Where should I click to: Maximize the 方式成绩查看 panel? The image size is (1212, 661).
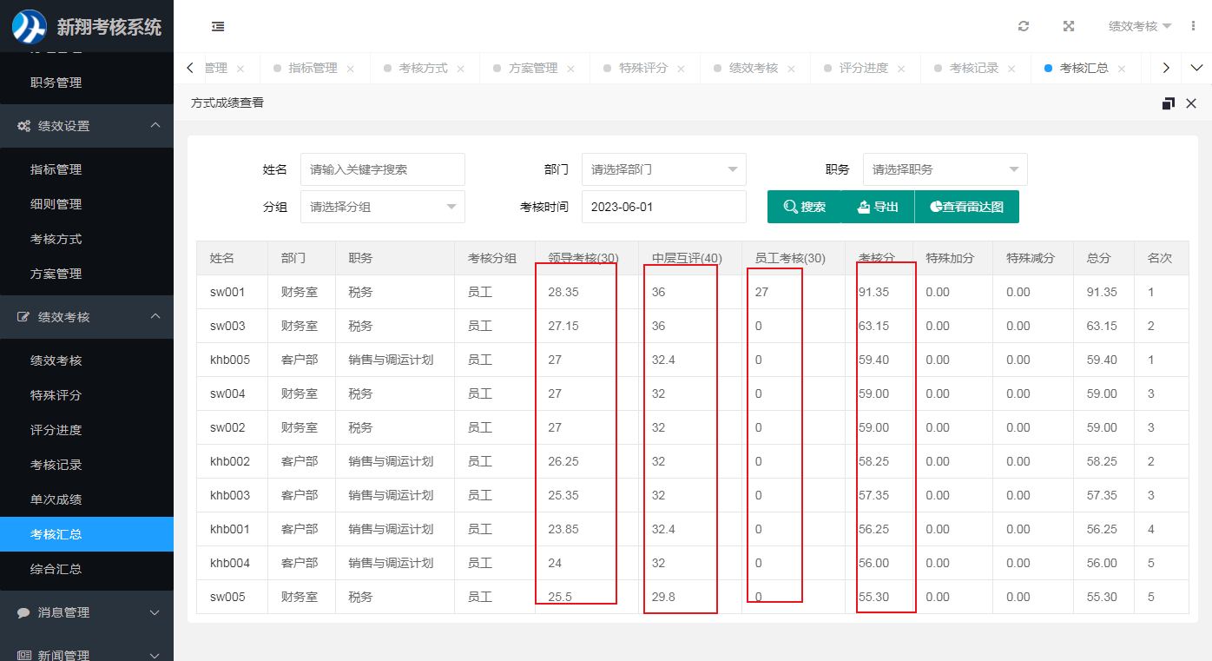pos(1168,103)
